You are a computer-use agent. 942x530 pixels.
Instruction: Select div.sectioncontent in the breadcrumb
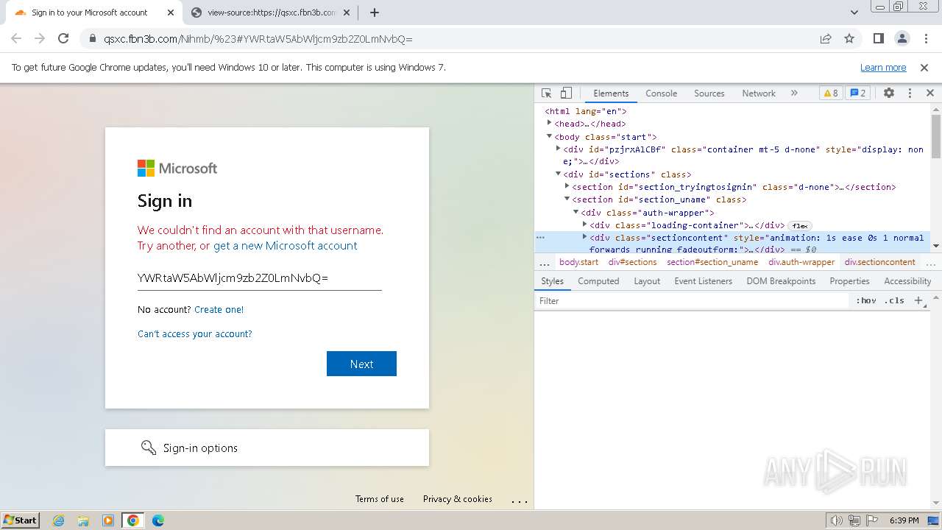[x=879, y=262]
